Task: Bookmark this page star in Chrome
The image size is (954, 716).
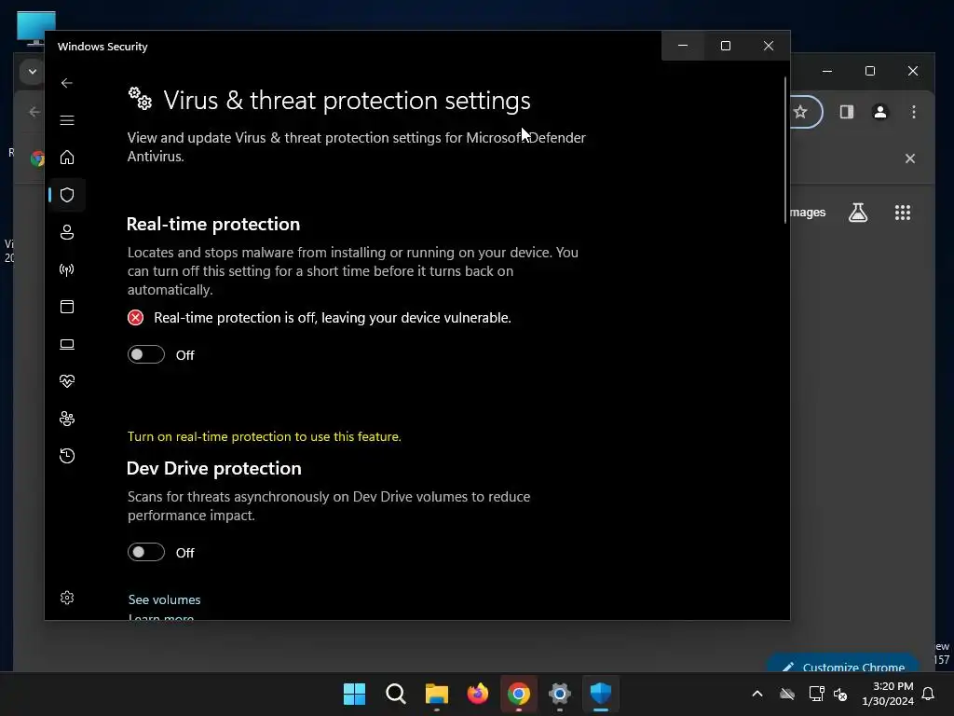Action: coord(800,112)
